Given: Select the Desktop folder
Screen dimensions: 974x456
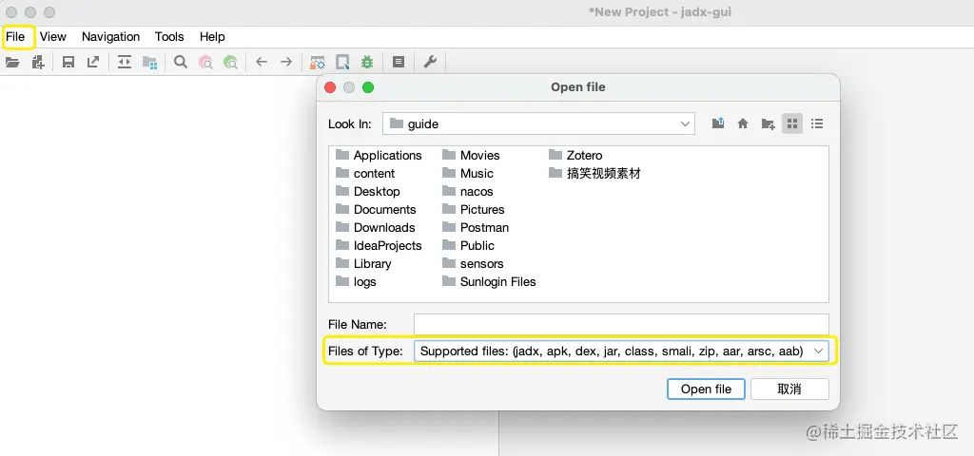Looking at the screenshot, I should [368, 191].
